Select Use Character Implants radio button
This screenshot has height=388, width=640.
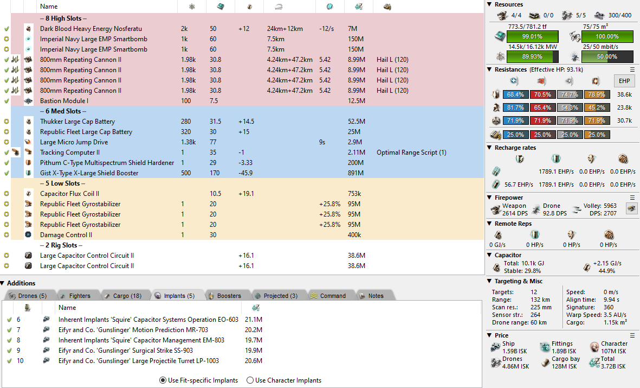pos(250,380)
